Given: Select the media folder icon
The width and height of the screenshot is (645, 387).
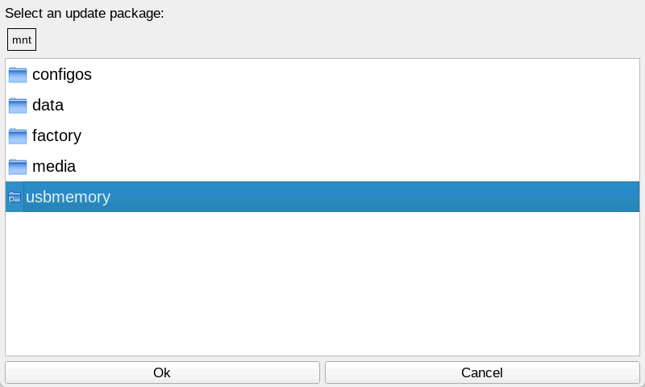Looking at the screenshot, I should tap(18, 167).
